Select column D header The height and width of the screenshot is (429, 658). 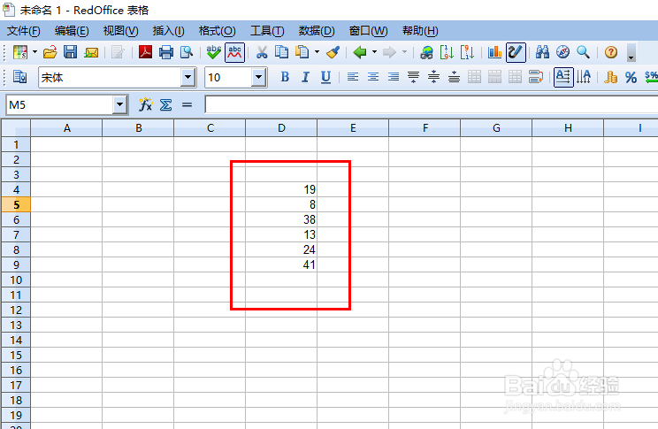[x=281, y=128]
